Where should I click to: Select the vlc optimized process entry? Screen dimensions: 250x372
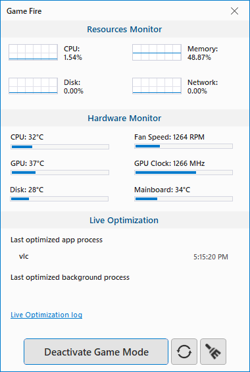[x=24, y=256]
